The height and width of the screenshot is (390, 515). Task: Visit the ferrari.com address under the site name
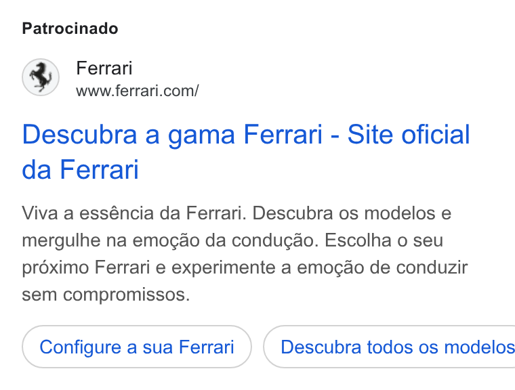point(138,91)
